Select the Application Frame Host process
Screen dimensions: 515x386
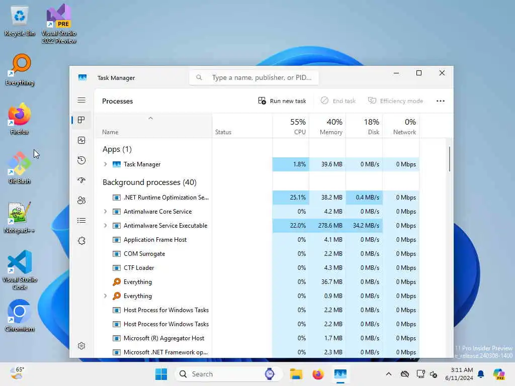257,240
